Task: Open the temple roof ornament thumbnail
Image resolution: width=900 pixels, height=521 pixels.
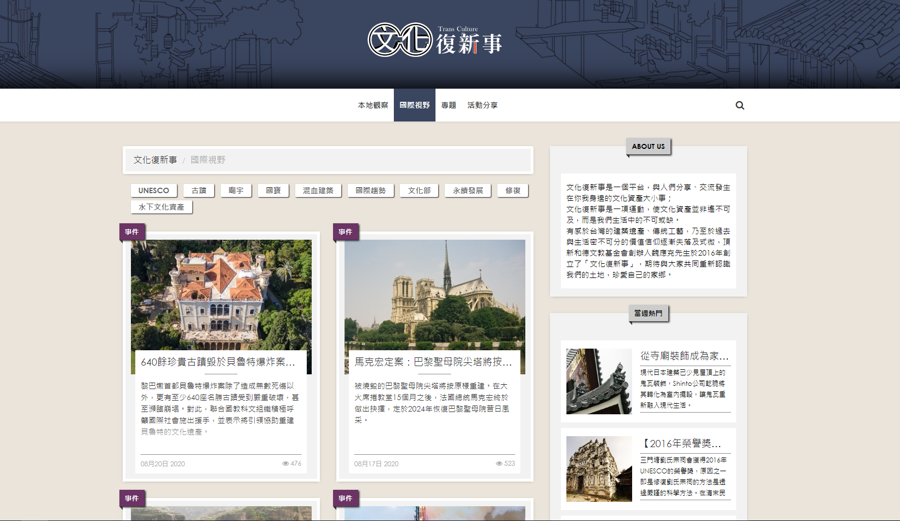Action: 599,381
